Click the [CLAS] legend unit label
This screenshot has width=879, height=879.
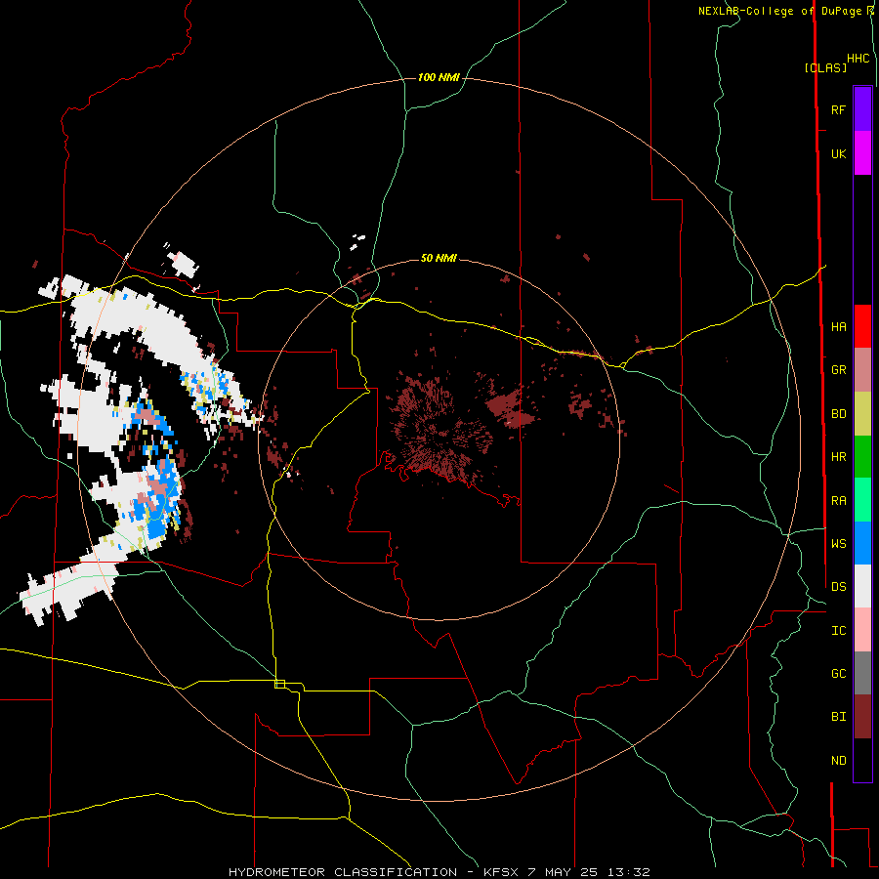tap(825, 67)
